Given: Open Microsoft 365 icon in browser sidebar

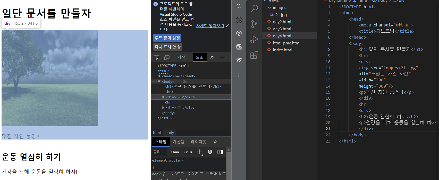Looking at the screenshot, I should 239,33.
